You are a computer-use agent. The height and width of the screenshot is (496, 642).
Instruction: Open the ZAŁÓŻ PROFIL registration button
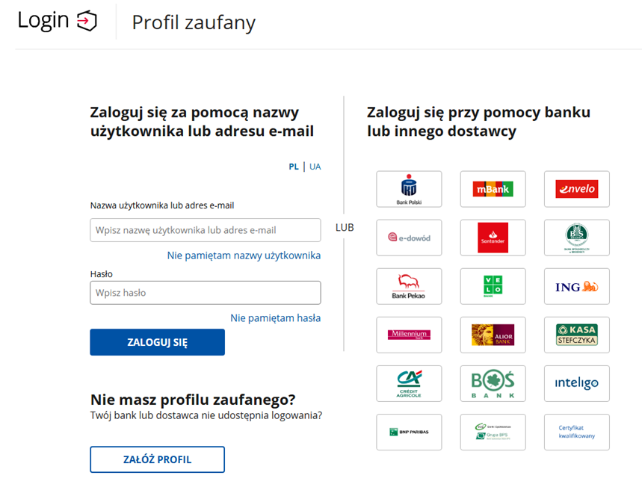tap(157, 459)
